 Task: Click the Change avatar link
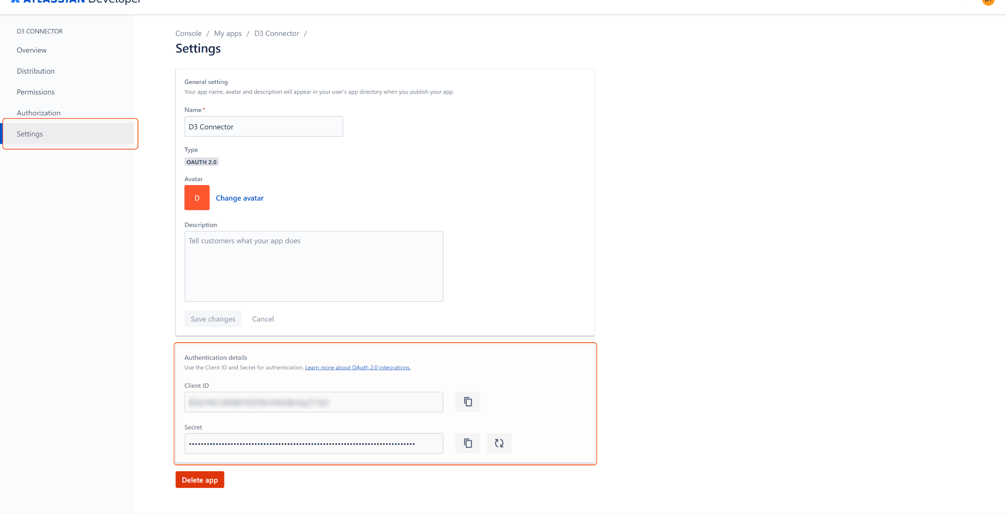coord(240,198)
